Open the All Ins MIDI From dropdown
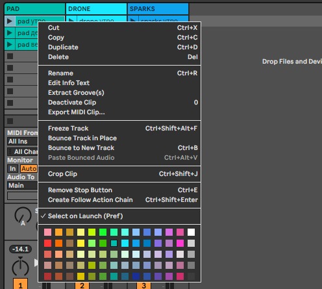Viewport: 322px width, 289px height. (x=23, y=142)
